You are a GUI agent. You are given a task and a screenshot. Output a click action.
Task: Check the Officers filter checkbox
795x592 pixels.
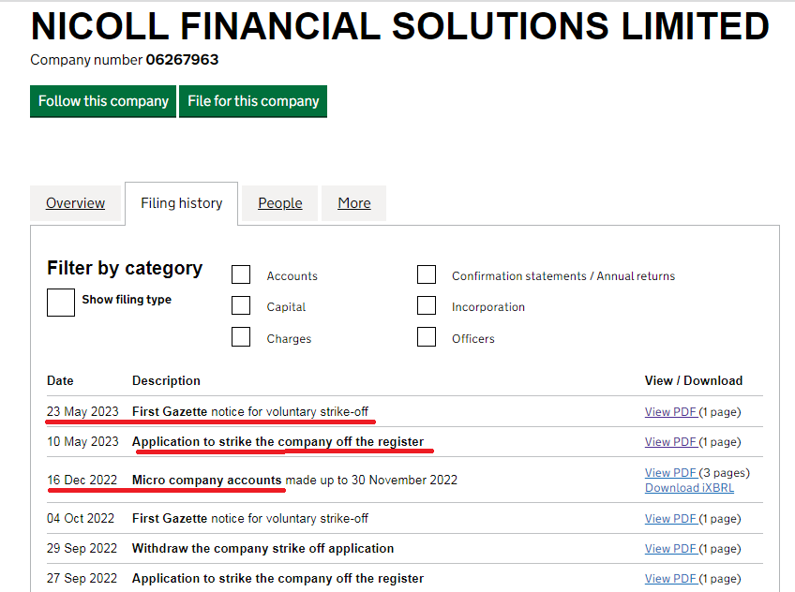pos(427,337)
